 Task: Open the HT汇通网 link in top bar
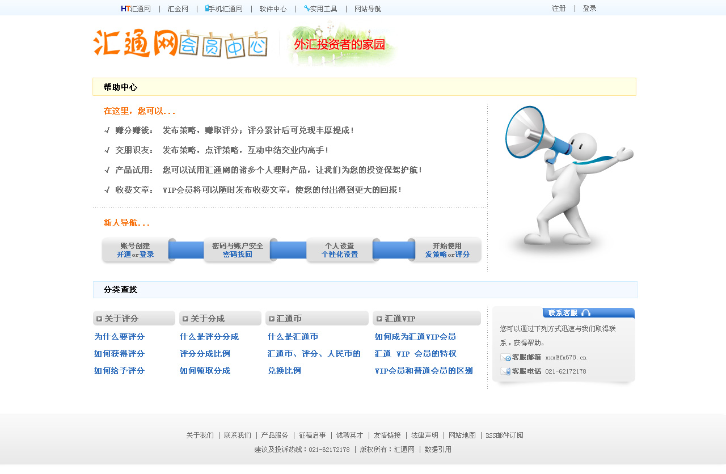click(x=136, y=9)
